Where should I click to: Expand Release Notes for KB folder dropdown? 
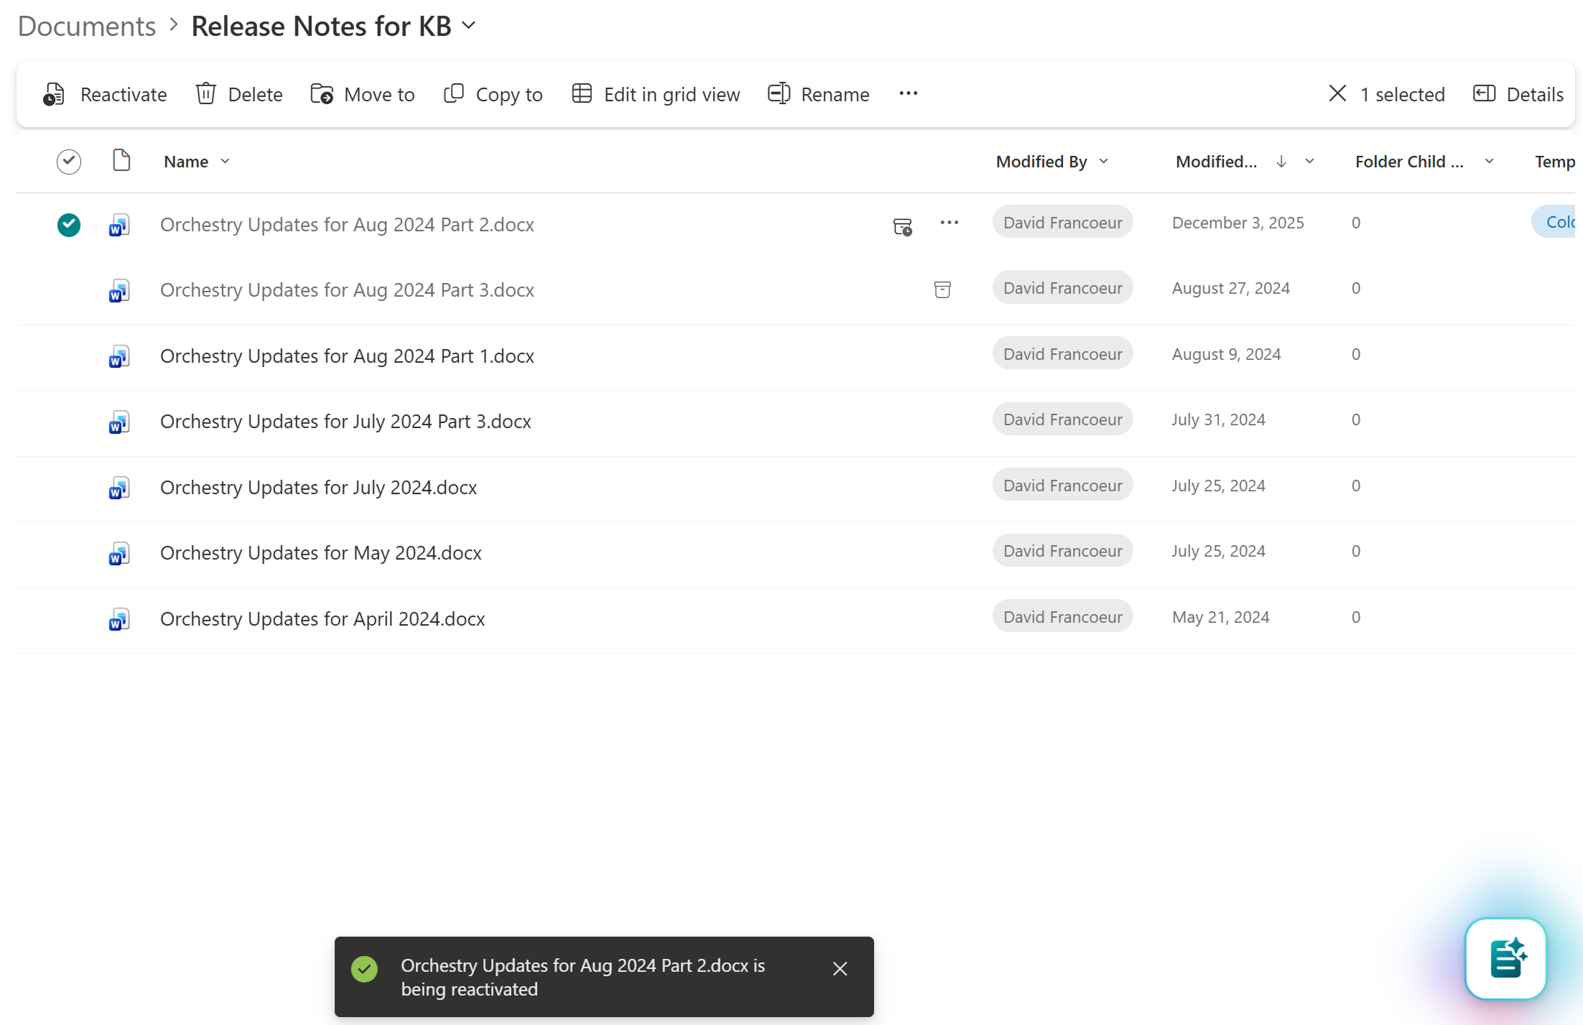469,26
